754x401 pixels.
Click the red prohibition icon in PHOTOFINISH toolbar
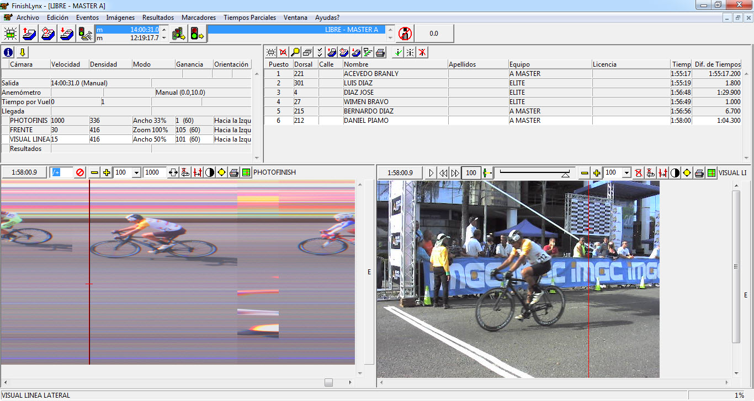(x=81, y=172)
